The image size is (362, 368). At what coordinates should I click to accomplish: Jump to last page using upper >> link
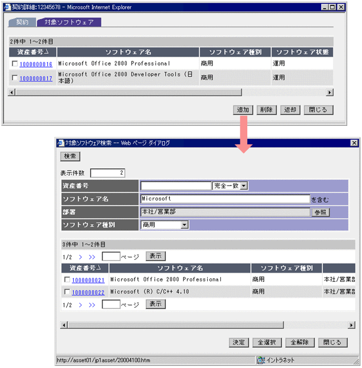pyautogui.click(x=92, y=257)
